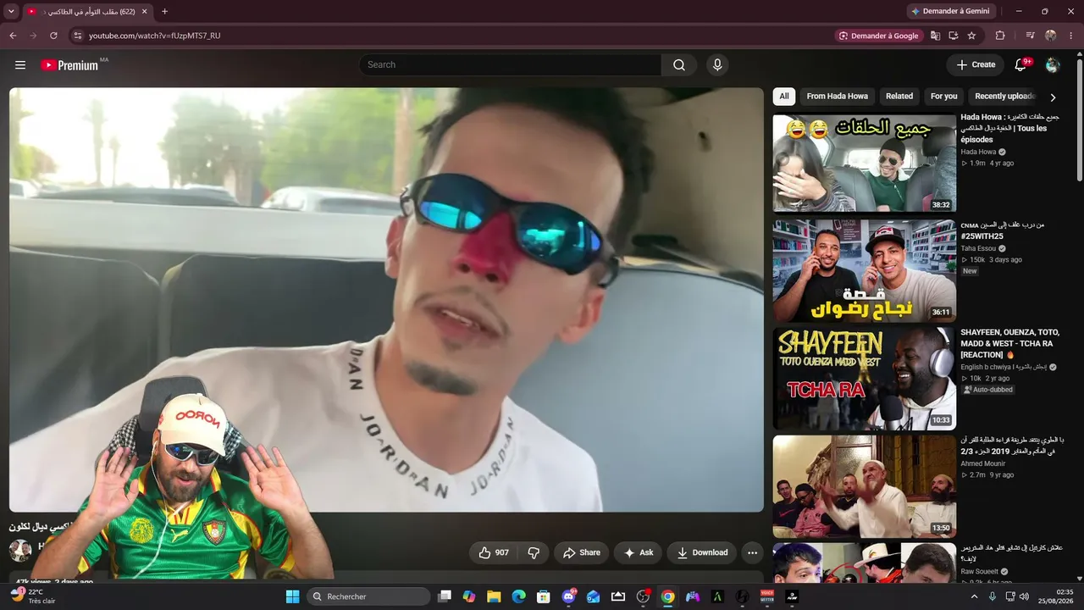Click the page vertical scrollbar
1084x610 pixels.
point(1080,119)
